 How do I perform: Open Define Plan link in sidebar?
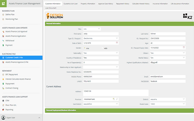(x=10, y=14)
